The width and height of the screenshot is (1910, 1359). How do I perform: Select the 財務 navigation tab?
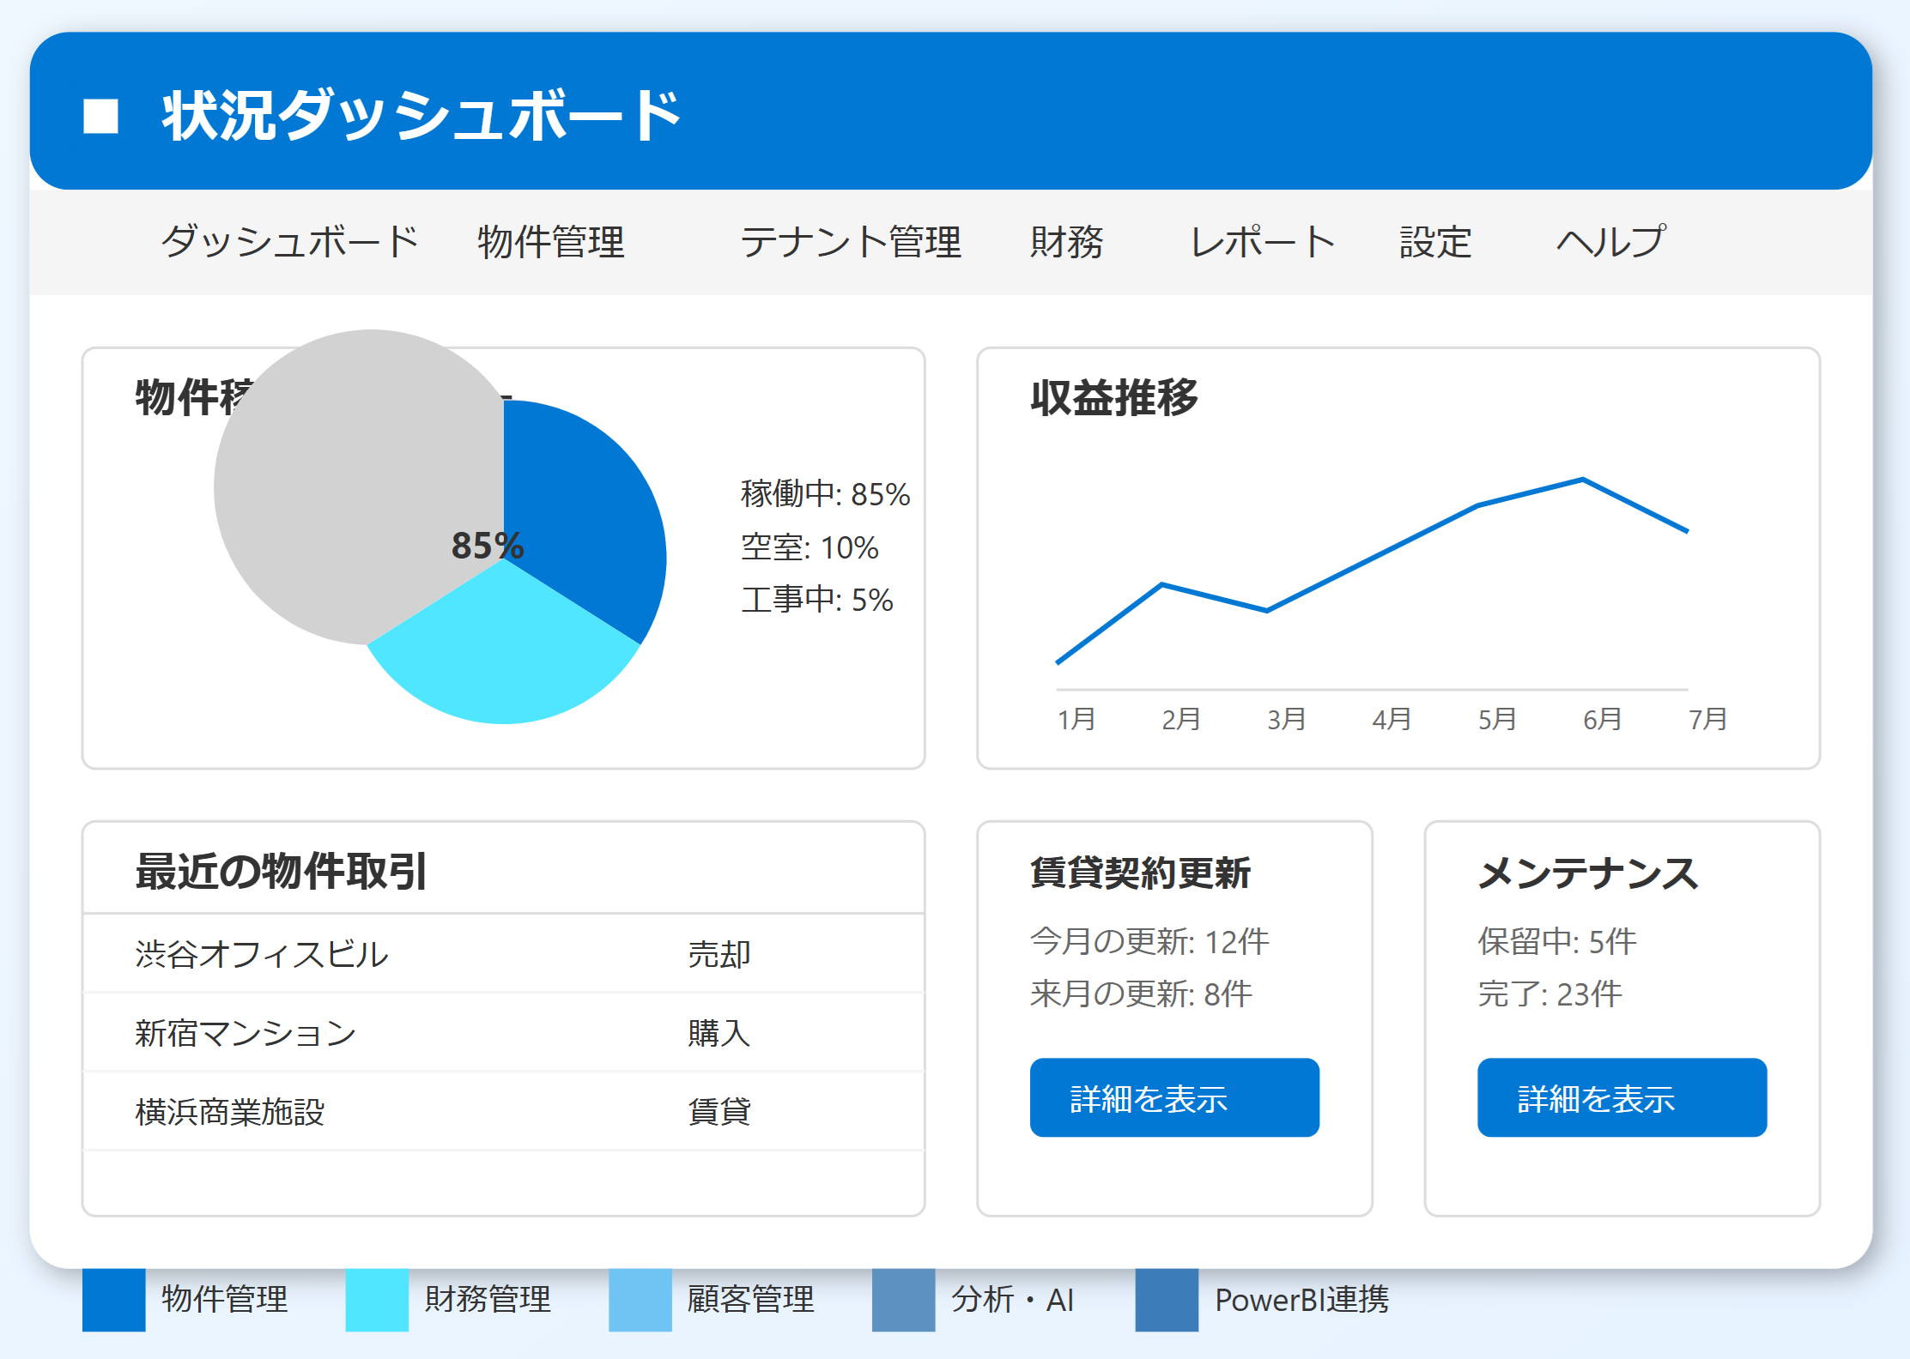click(1069, 241)
